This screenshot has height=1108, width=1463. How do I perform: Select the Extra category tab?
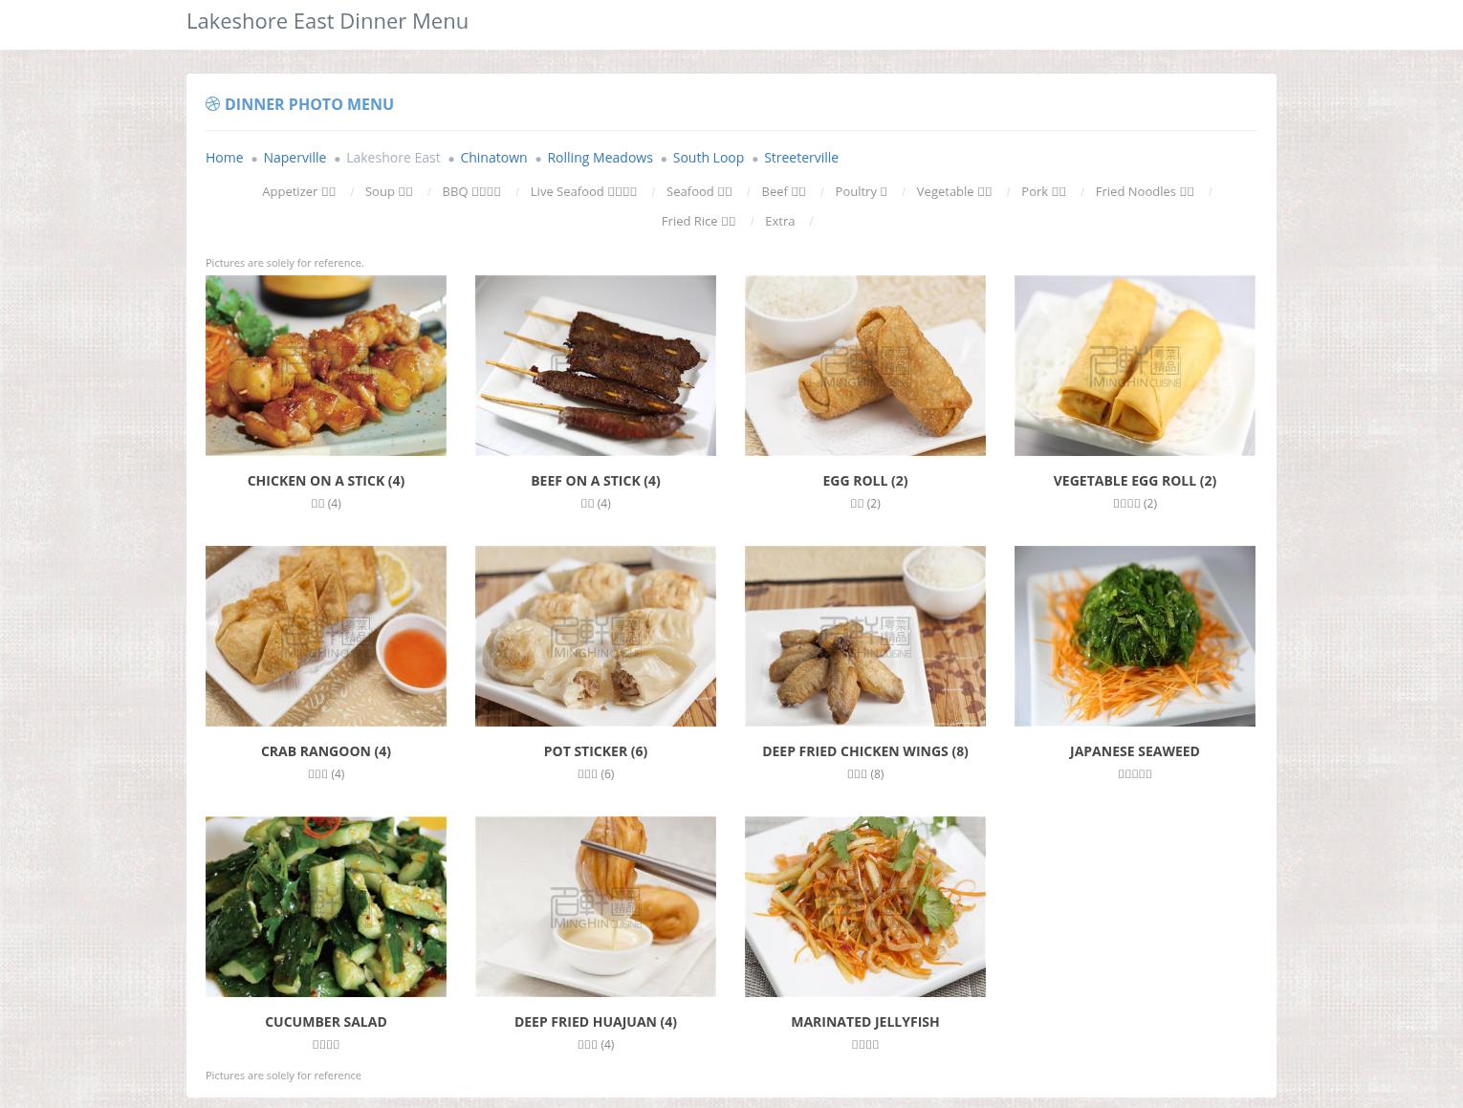(779, 221)
